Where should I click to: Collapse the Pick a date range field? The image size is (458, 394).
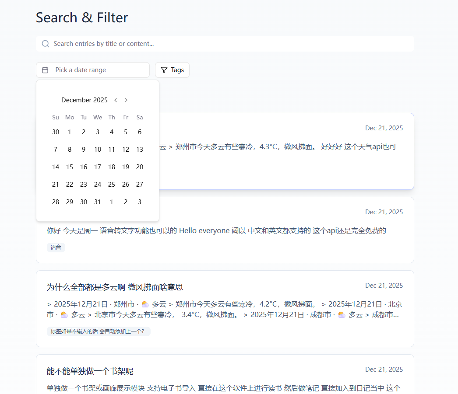click(93, 70)
